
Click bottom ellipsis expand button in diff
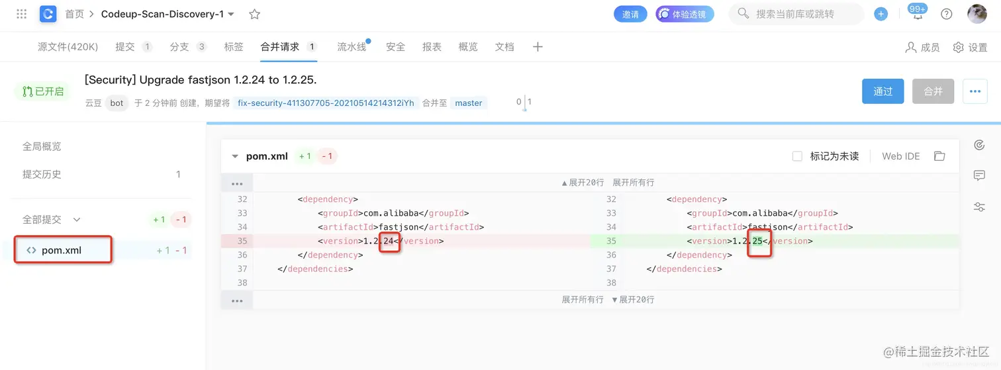point(237,301)
